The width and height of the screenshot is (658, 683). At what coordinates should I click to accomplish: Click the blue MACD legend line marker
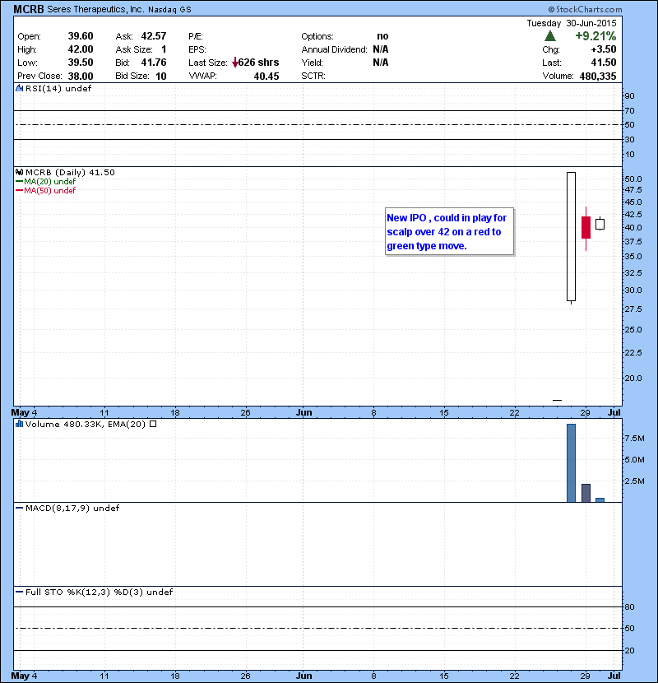(19, 508)
